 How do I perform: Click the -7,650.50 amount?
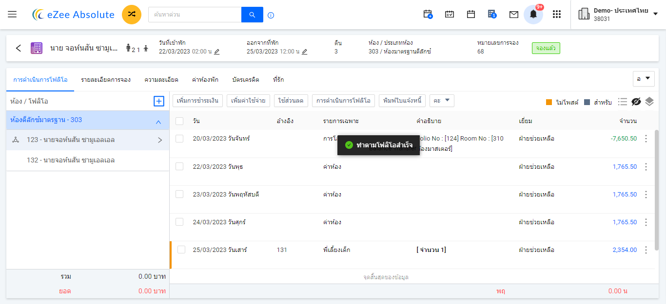tap(624, 139)
